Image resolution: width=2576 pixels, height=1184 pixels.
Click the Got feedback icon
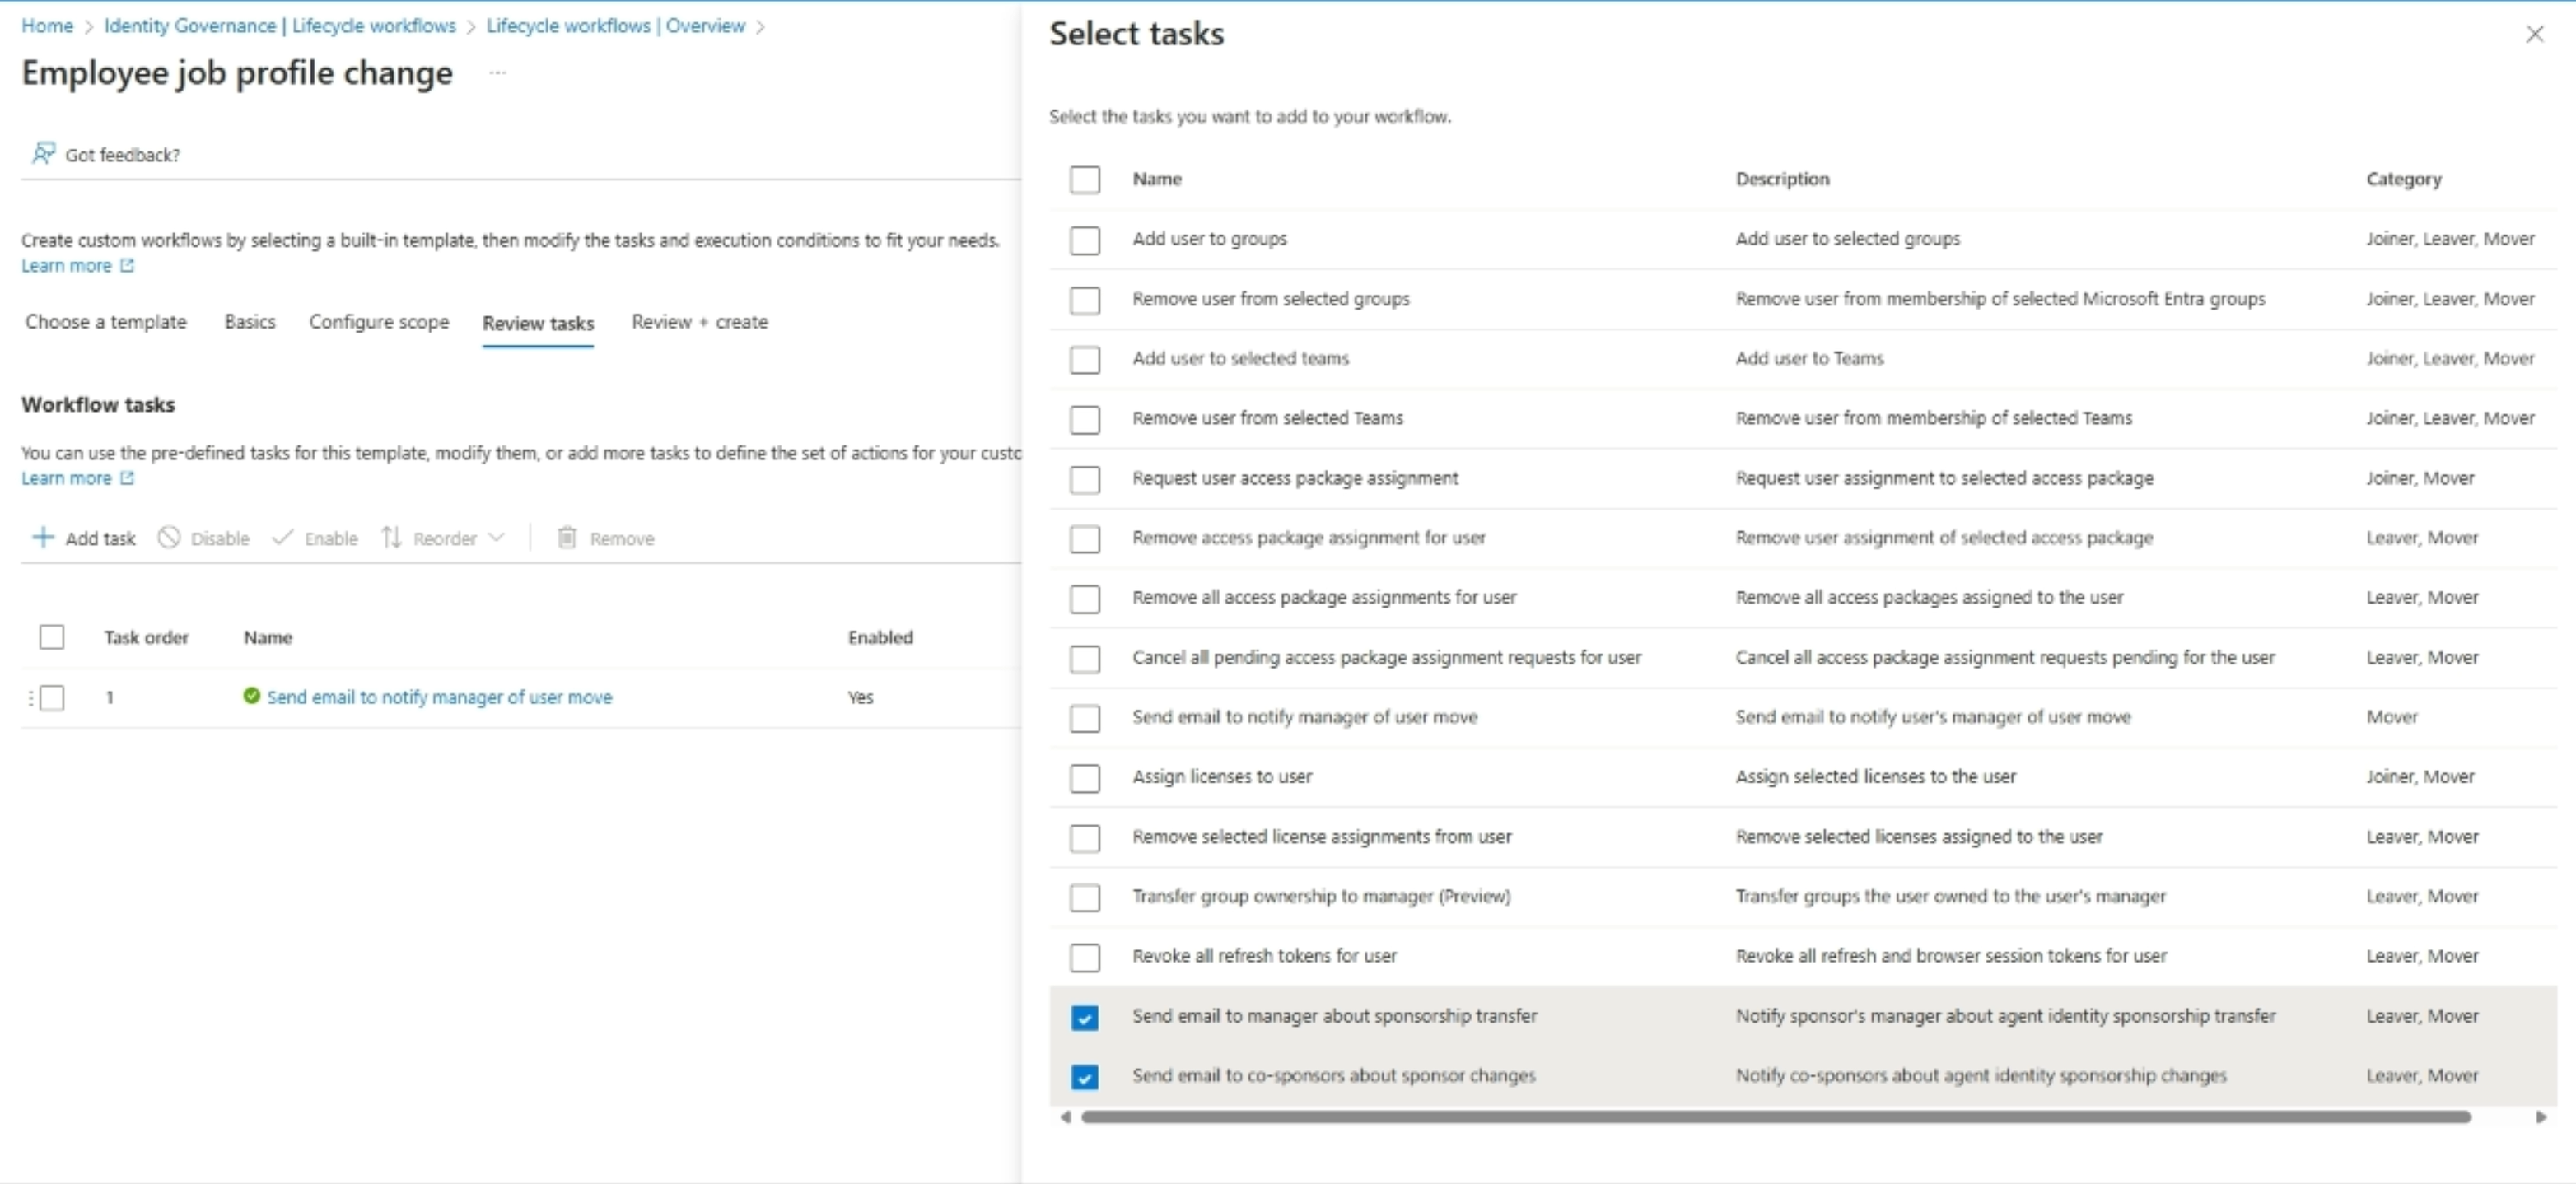point(44,153)
